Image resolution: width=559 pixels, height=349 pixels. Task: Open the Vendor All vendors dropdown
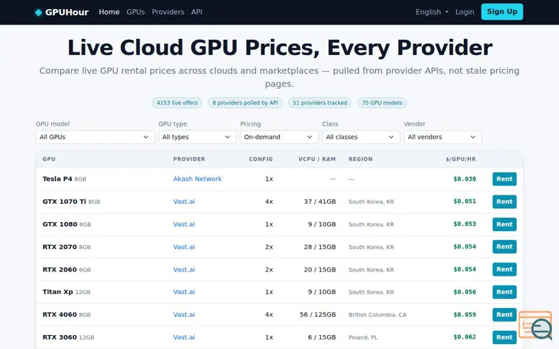pyautogui.click(x=442, y=137)
